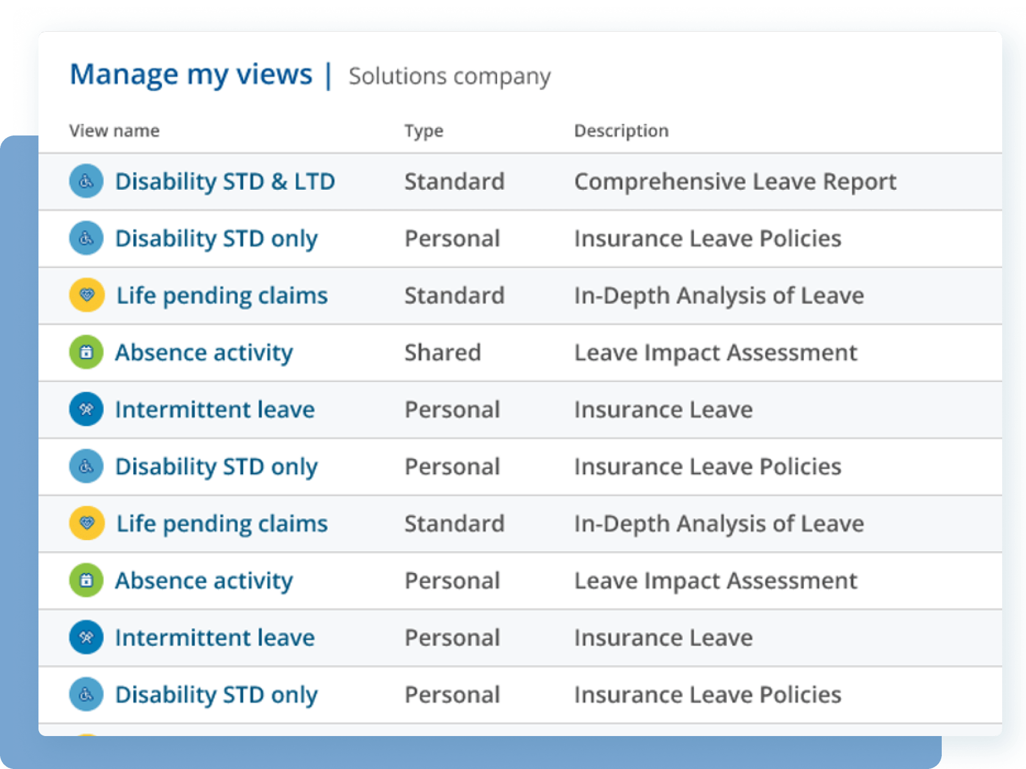The image size is (1026, 769).
Task: Click the calendar icon beside Personal Absence activity
Action: (x=85, y=580)
